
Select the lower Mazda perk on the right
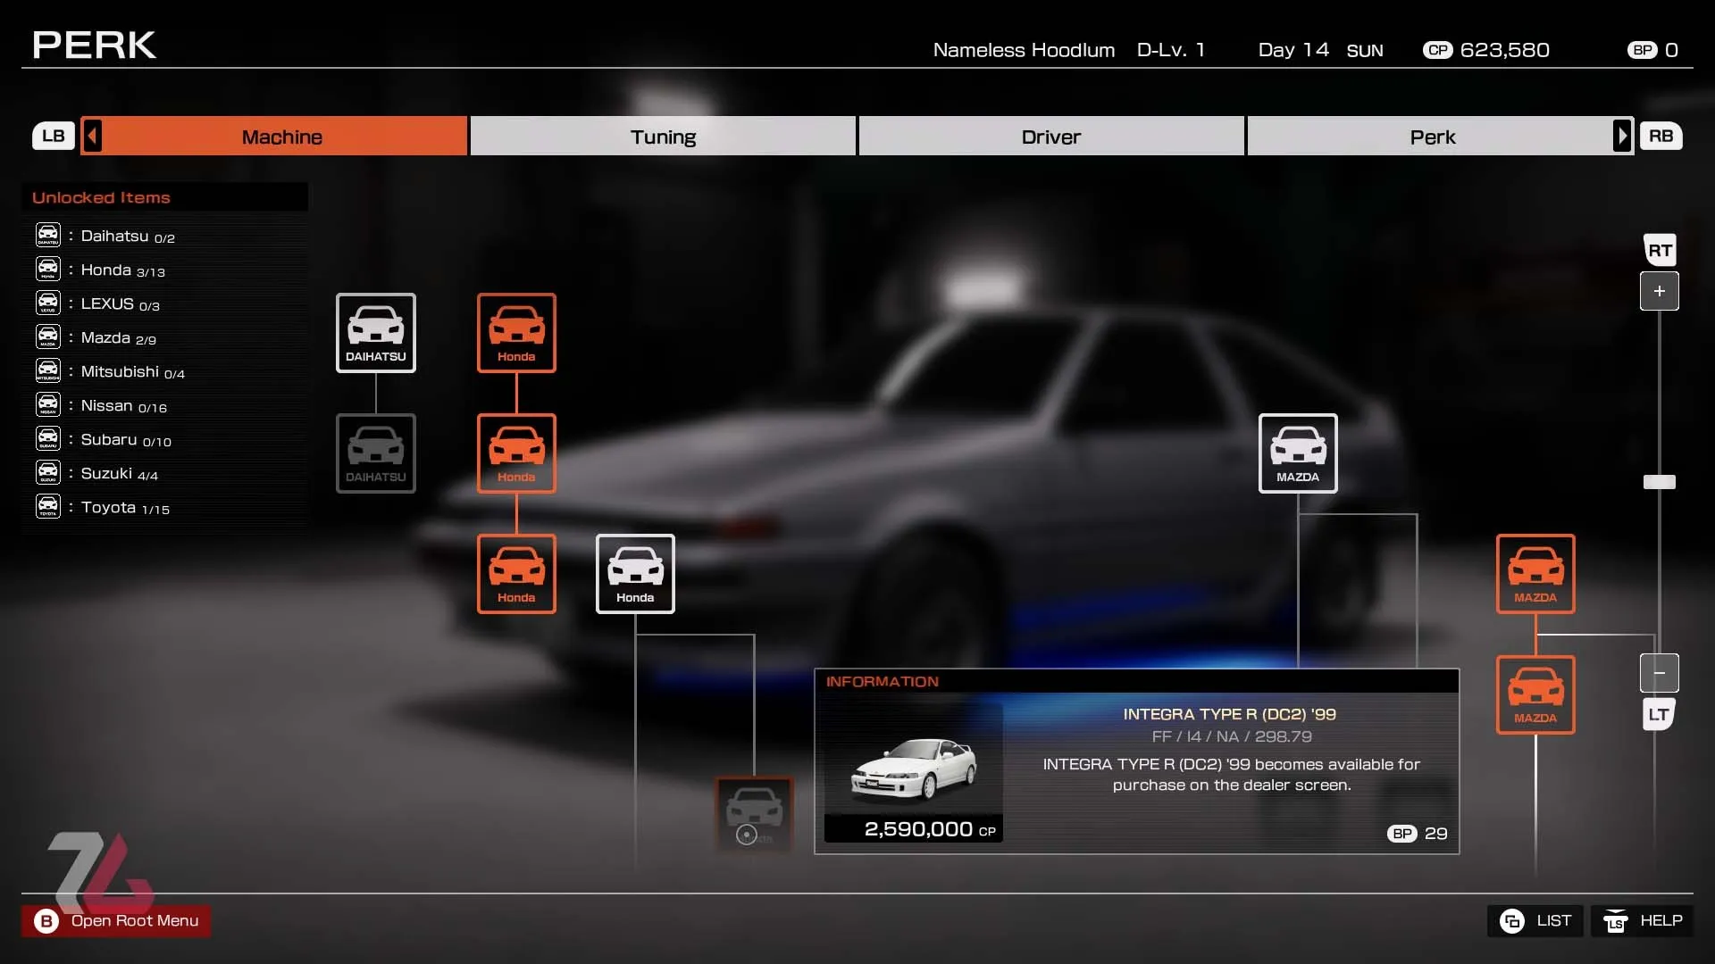click(x=1535, y=694)
